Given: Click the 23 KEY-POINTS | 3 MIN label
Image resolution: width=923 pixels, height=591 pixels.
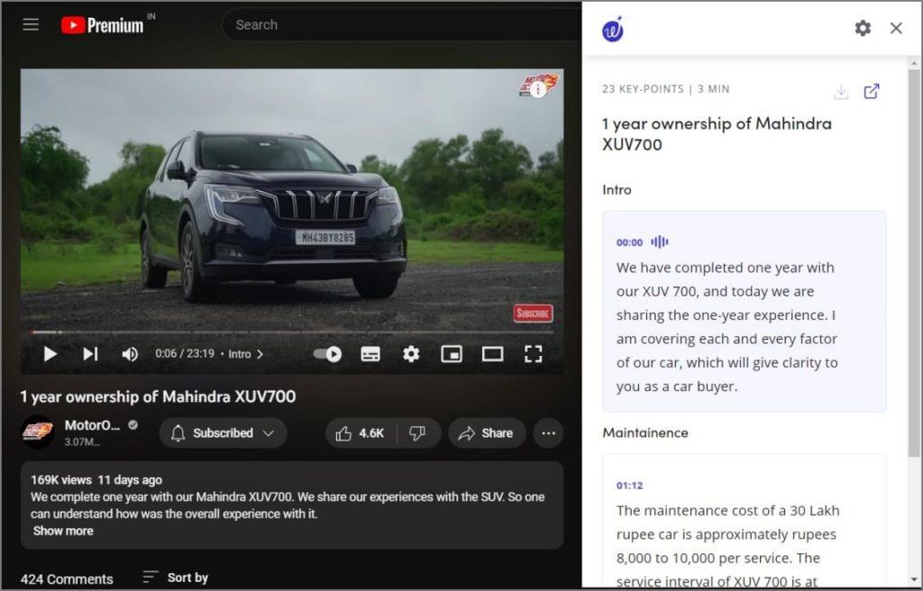Looking at the screenshot, I should tap(666, 89).
